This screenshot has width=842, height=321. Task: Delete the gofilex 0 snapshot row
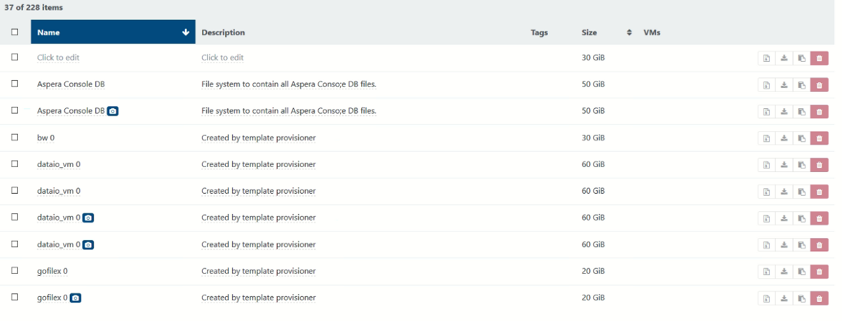tap(819, 299)
